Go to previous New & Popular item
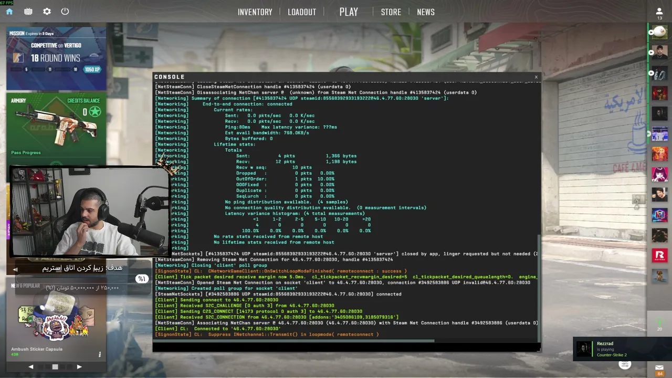 coord(31,367)
